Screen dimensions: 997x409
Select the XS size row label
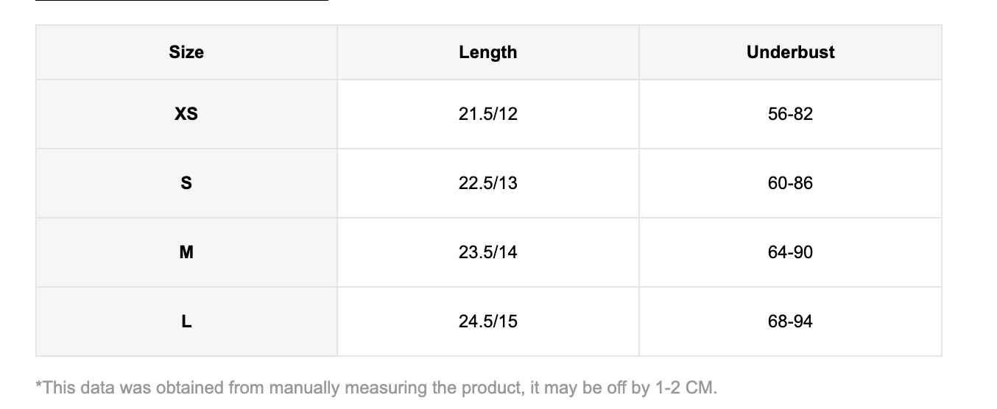(186, 114)
